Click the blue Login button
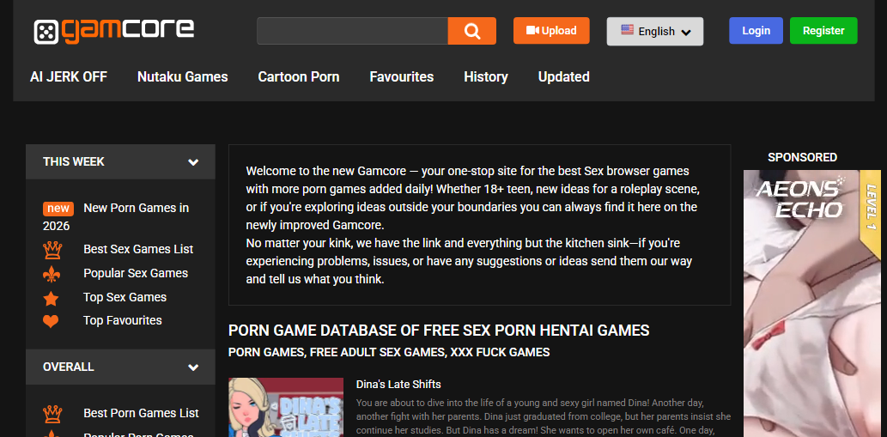 tap(756, 31)
